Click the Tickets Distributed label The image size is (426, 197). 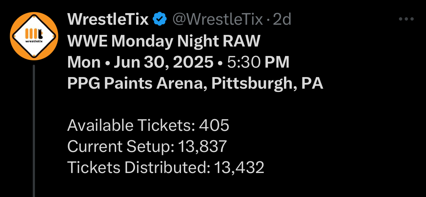coord(138,168)
